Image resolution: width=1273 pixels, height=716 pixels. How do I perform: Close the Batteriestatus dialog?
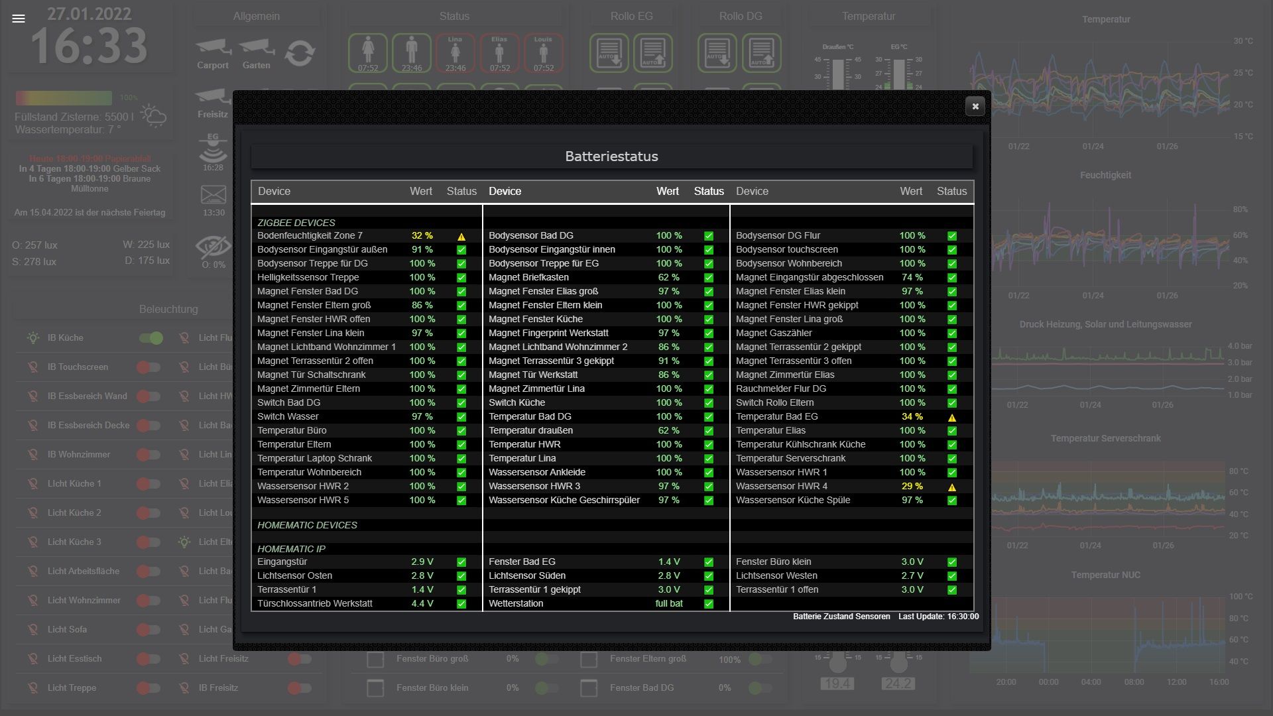tap(975, 106)
